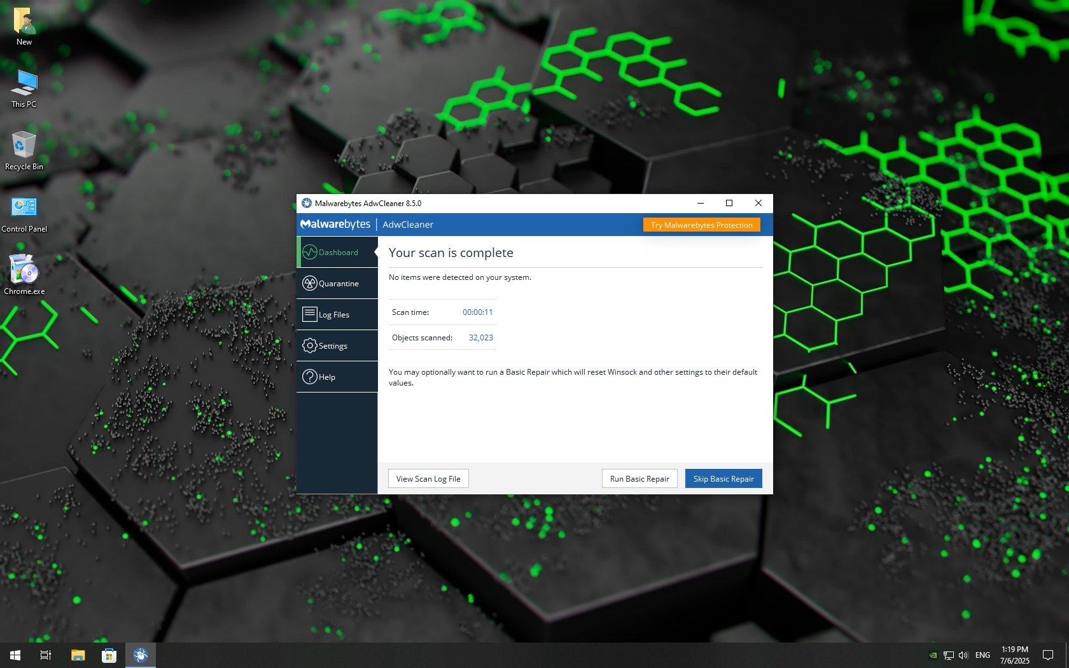Click the NVIDIA tray icon
The image size is (1069, 668).
[x=933, y=655]
